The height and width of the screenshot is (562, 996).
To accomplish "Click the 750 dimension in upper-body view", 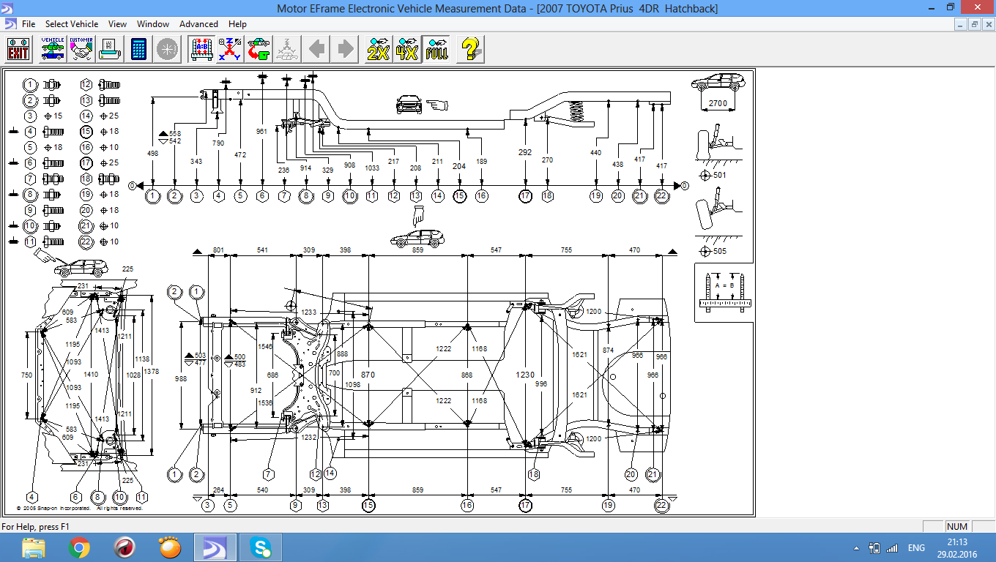I will click(26, 375).
